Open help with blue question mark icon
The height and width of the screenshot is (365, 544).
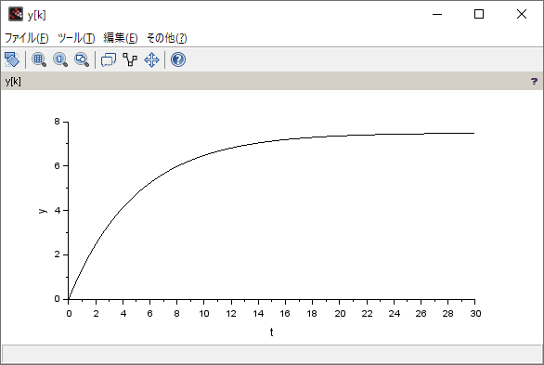tap(178, 59)
